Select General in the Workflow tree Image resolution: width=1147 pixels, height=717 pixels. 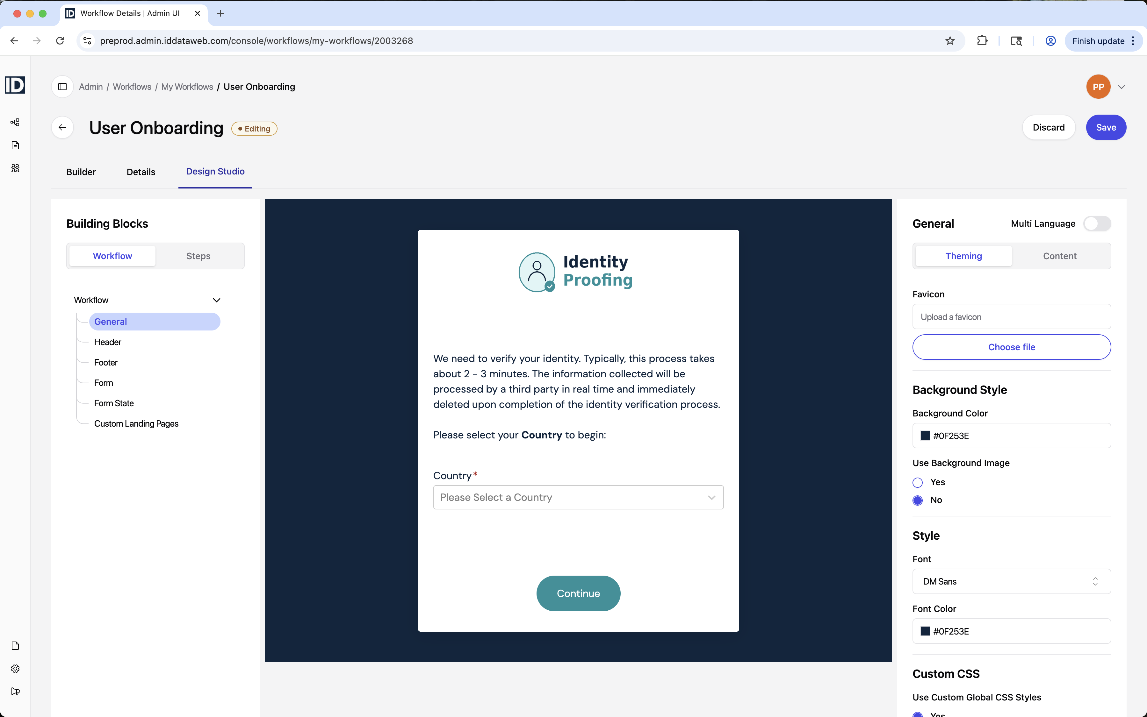(155, 322)
